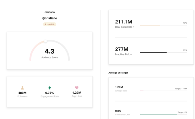Click the Engagement Rate lightning bolt icon
The width and height of the screenshot is (195, 119).
click(50, 88)
